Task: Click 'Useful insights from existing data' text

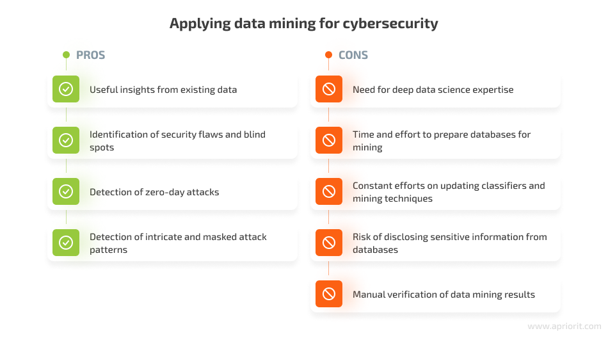Action: coord(163,90)
